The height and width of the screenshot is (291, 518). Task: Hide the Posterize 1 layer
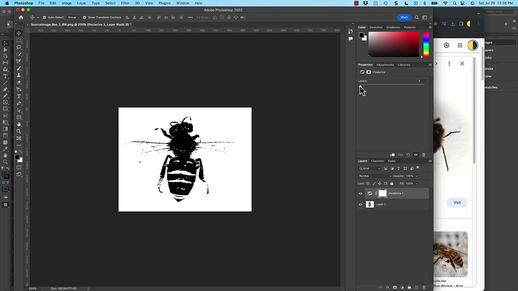[x=361, y=193]
